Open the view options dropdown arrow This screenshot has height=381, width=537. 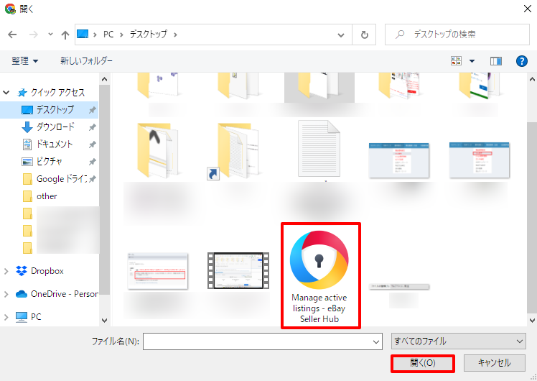click(x=472, y=61)
